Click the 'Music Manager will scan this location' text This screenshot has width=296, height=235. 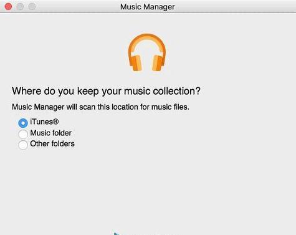100,107
